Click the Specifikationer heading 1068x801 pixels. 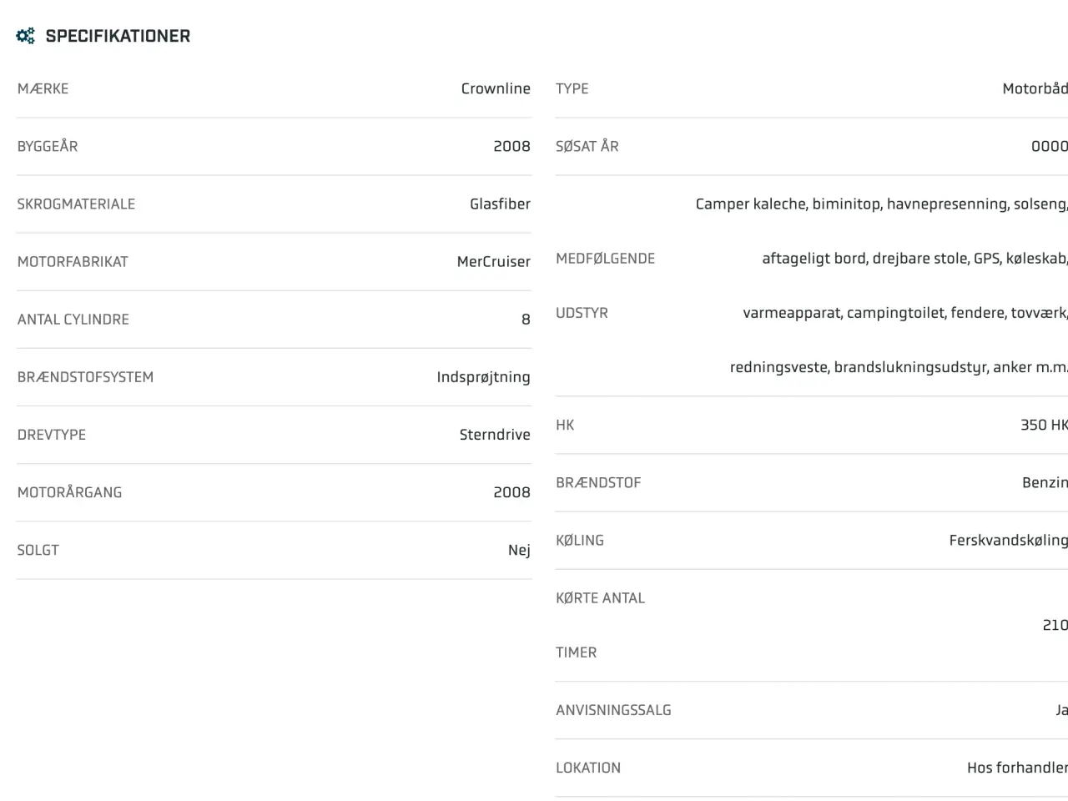(118, 36)
